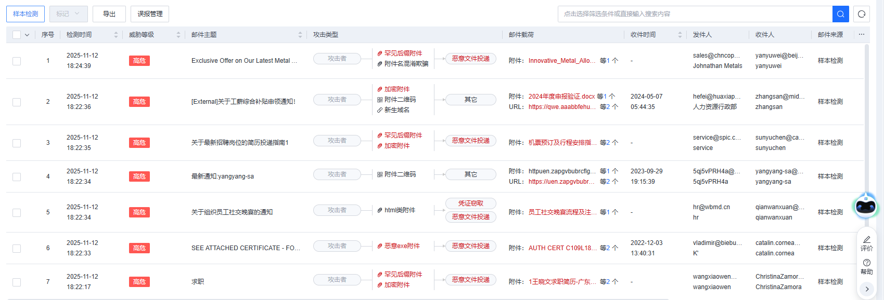Click the blue search magnifier button
Viewport: 884px width, 300px height.
(840, 14)
